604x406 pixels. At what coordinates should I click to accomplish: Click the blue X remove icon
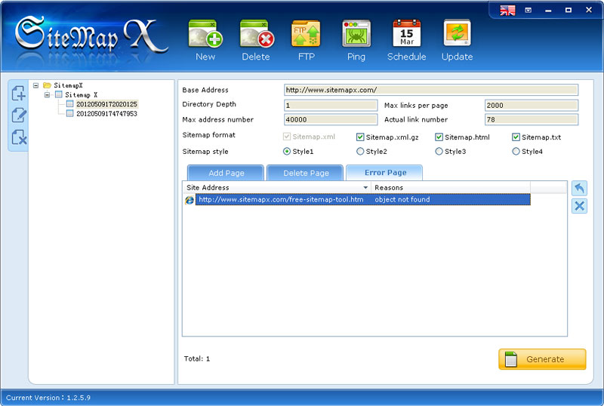(579, 206)
